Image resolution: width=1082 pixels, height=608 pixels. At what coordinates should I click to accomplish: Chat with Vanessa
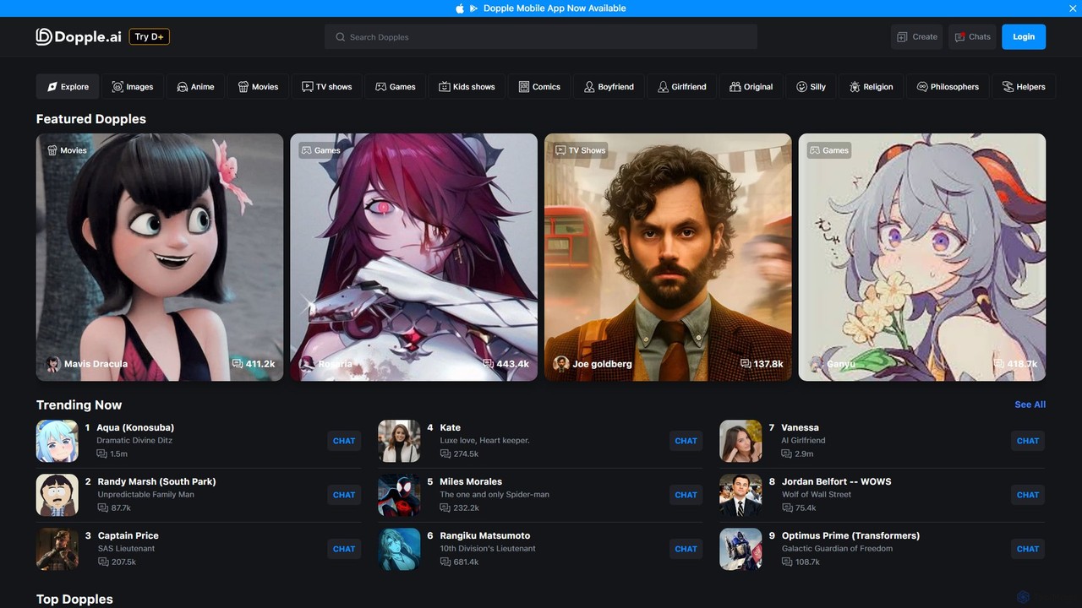(x=1028, y=441)
